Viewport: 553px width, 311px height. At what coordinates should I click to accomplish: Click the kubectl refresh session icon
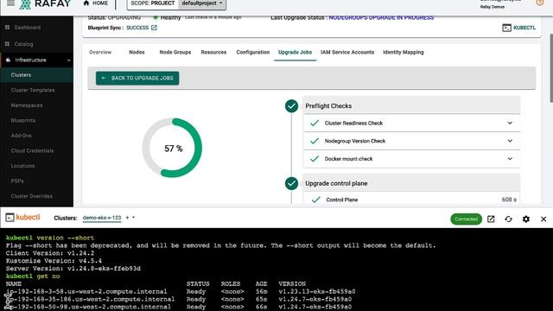pos(508,219)
